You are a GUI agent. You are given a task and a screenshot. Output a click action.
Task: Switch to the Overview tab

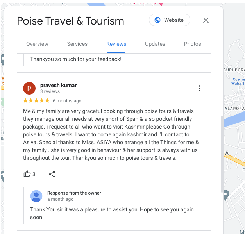(37, 44)
